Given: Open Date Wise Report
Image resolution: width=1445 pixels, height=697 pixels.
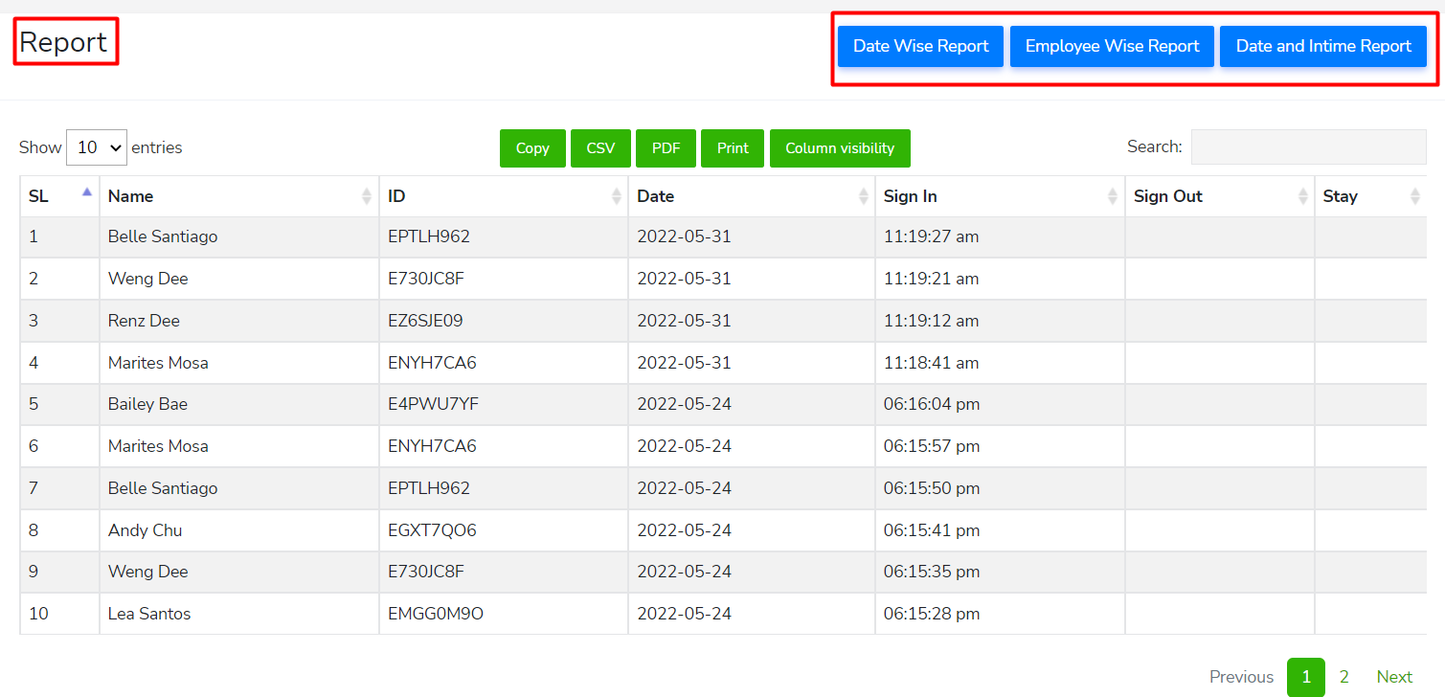Looking at the screenshot, I should tap(920, 46).
